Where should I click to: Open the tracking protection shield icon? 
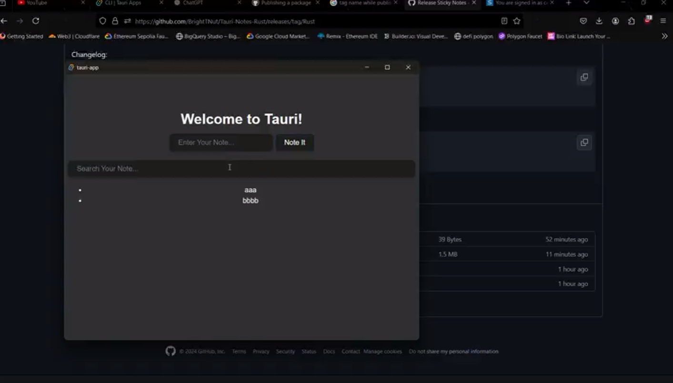pos(102,21)
